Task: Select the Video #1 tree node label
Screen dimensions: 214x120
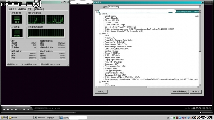Action: coord(105,33)
